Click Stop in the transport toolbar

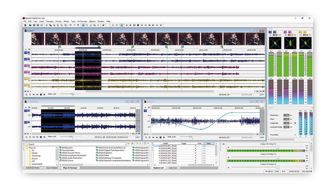pos(138,25)
